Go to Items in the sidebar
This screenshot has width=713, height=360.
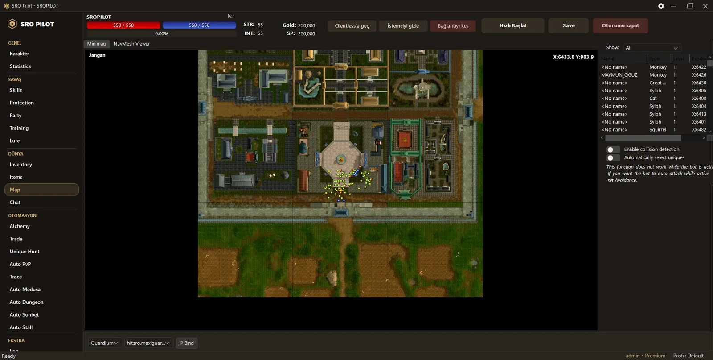tap(41, 177)
